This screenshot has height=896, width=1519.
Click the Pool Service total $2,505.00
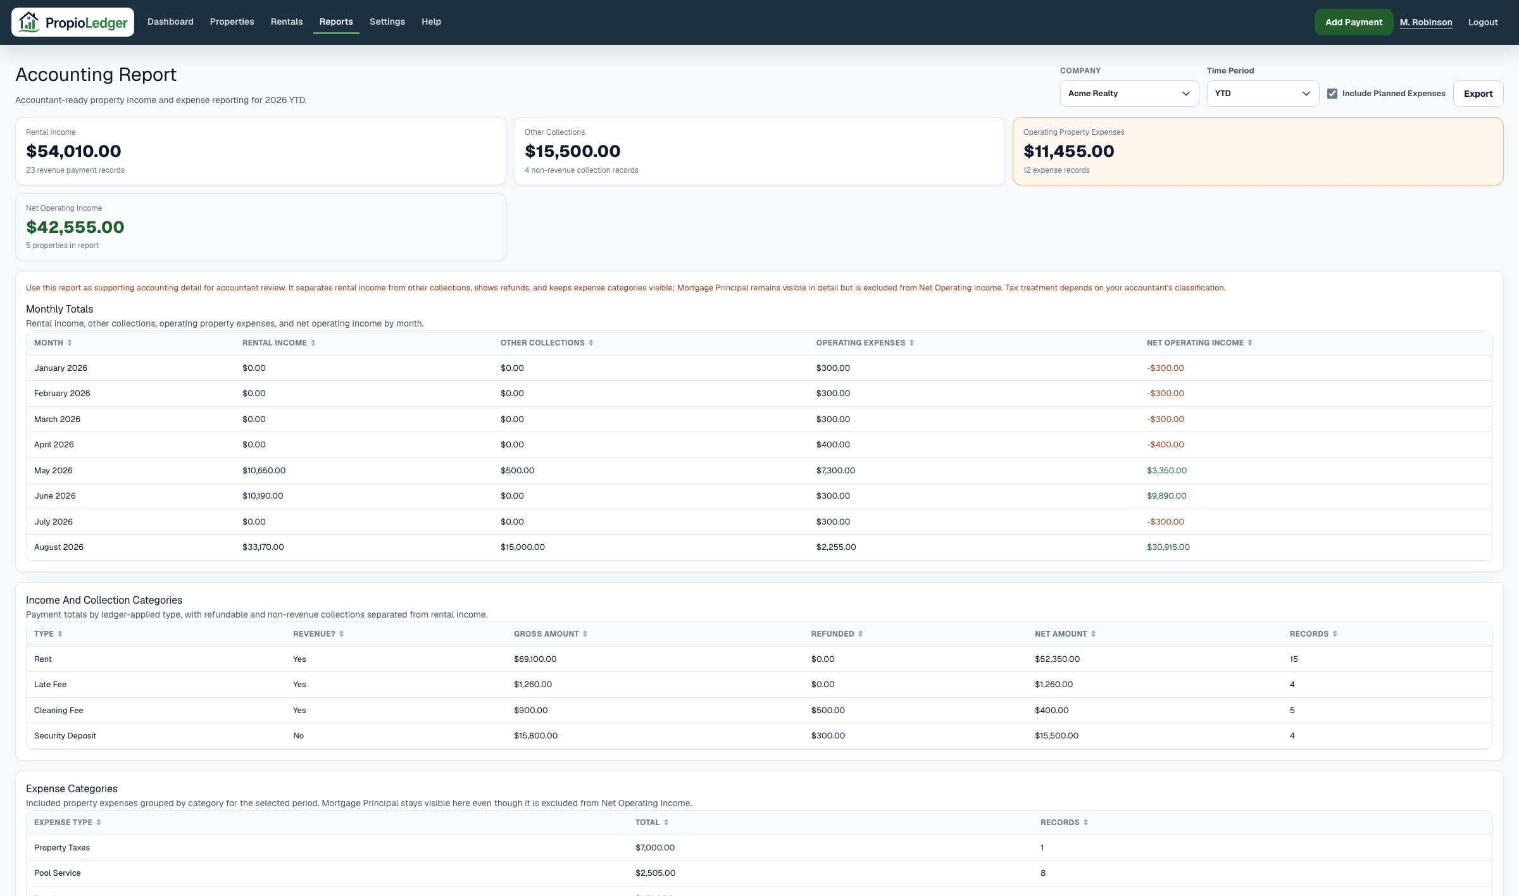click(655, 873)
